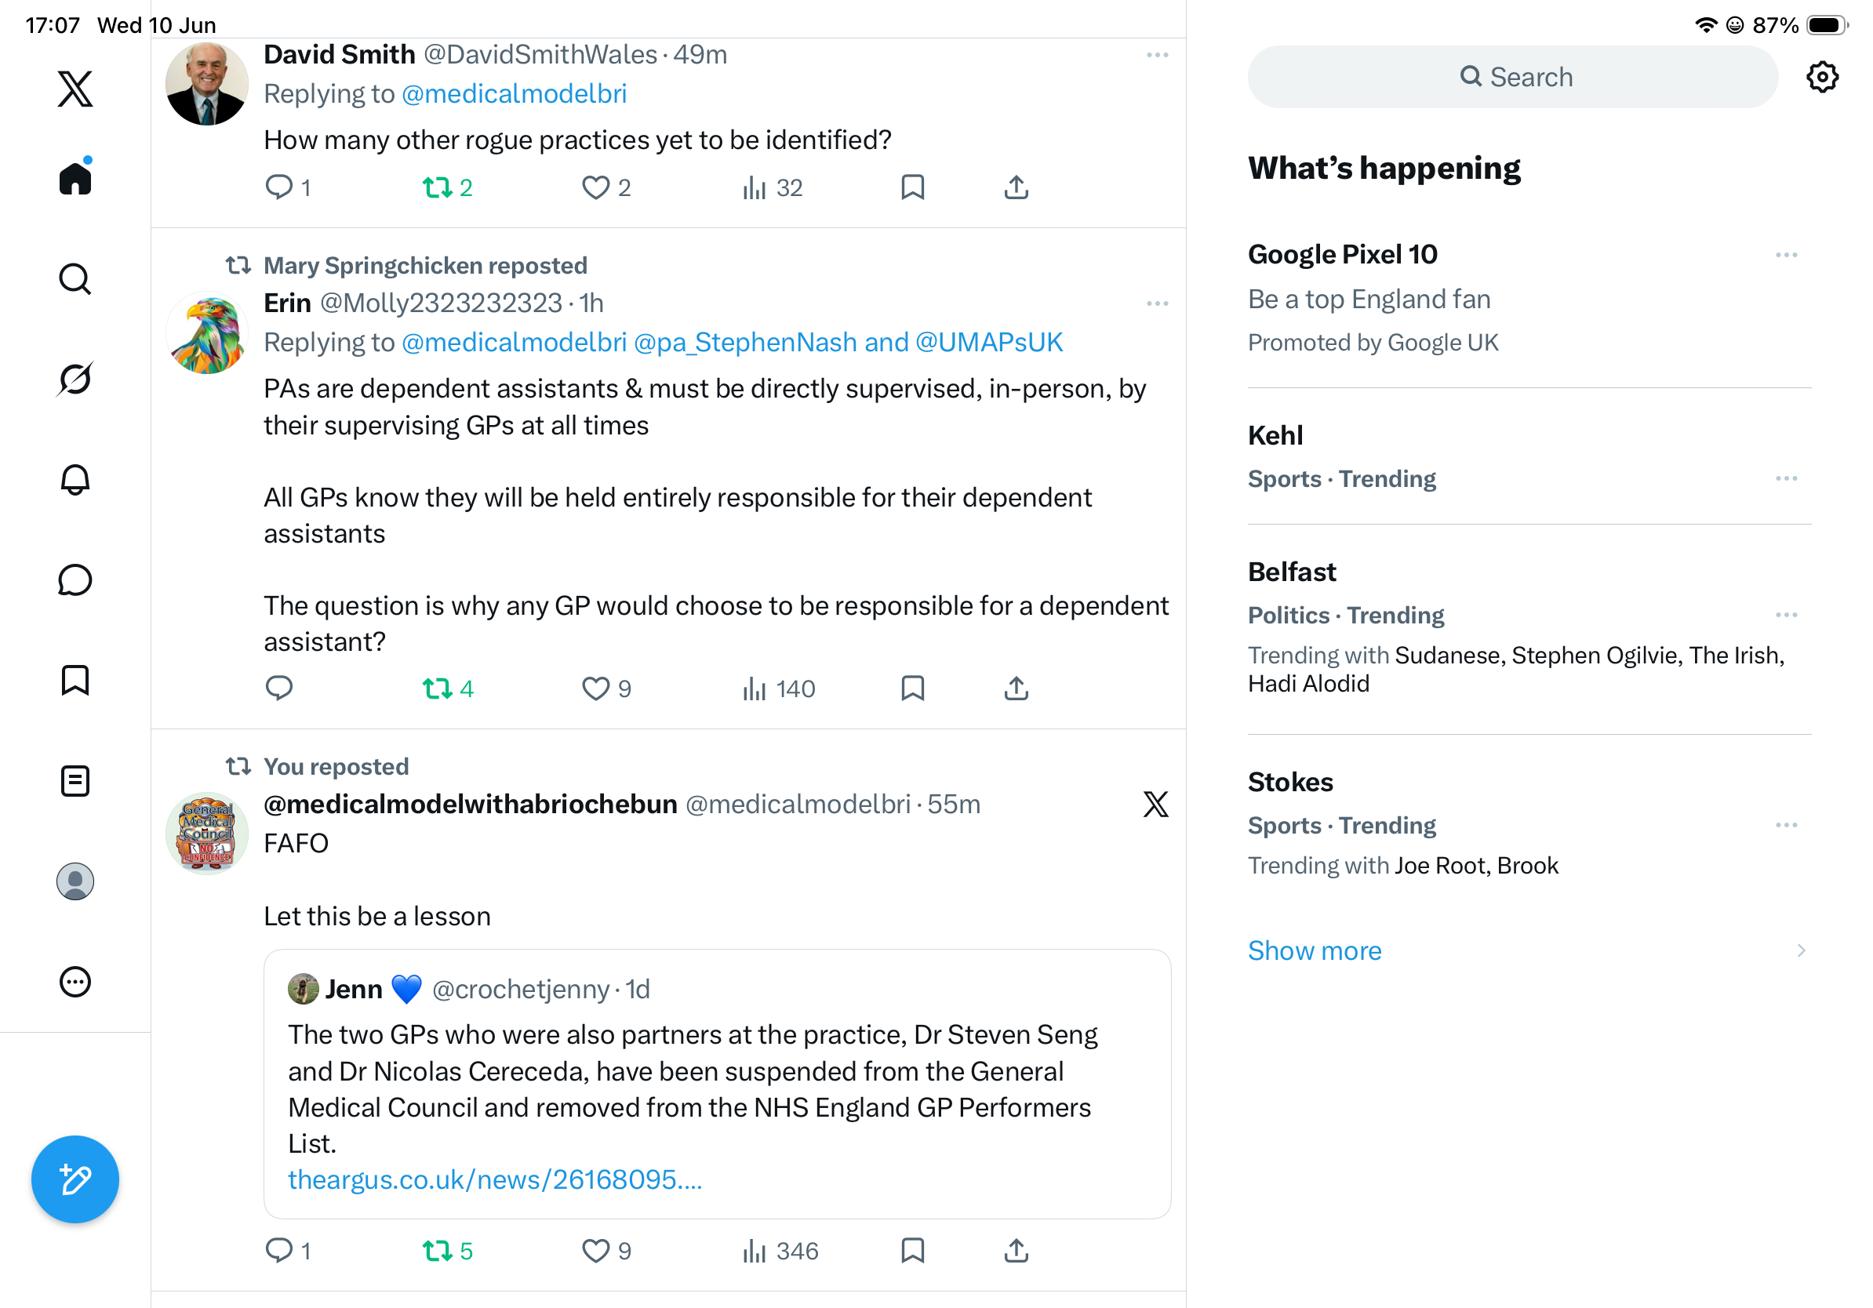
Task: Expand trends with Show more
Action: 1315,951
